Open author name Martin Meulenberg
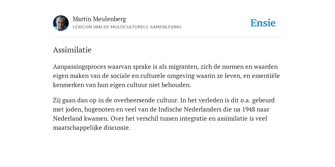Viewport: 335px width, 167px height. point(99,19)
